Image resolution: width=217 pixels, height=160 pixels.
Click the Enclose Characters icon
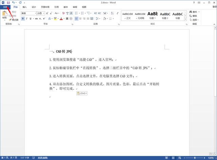tap(71, 19)
